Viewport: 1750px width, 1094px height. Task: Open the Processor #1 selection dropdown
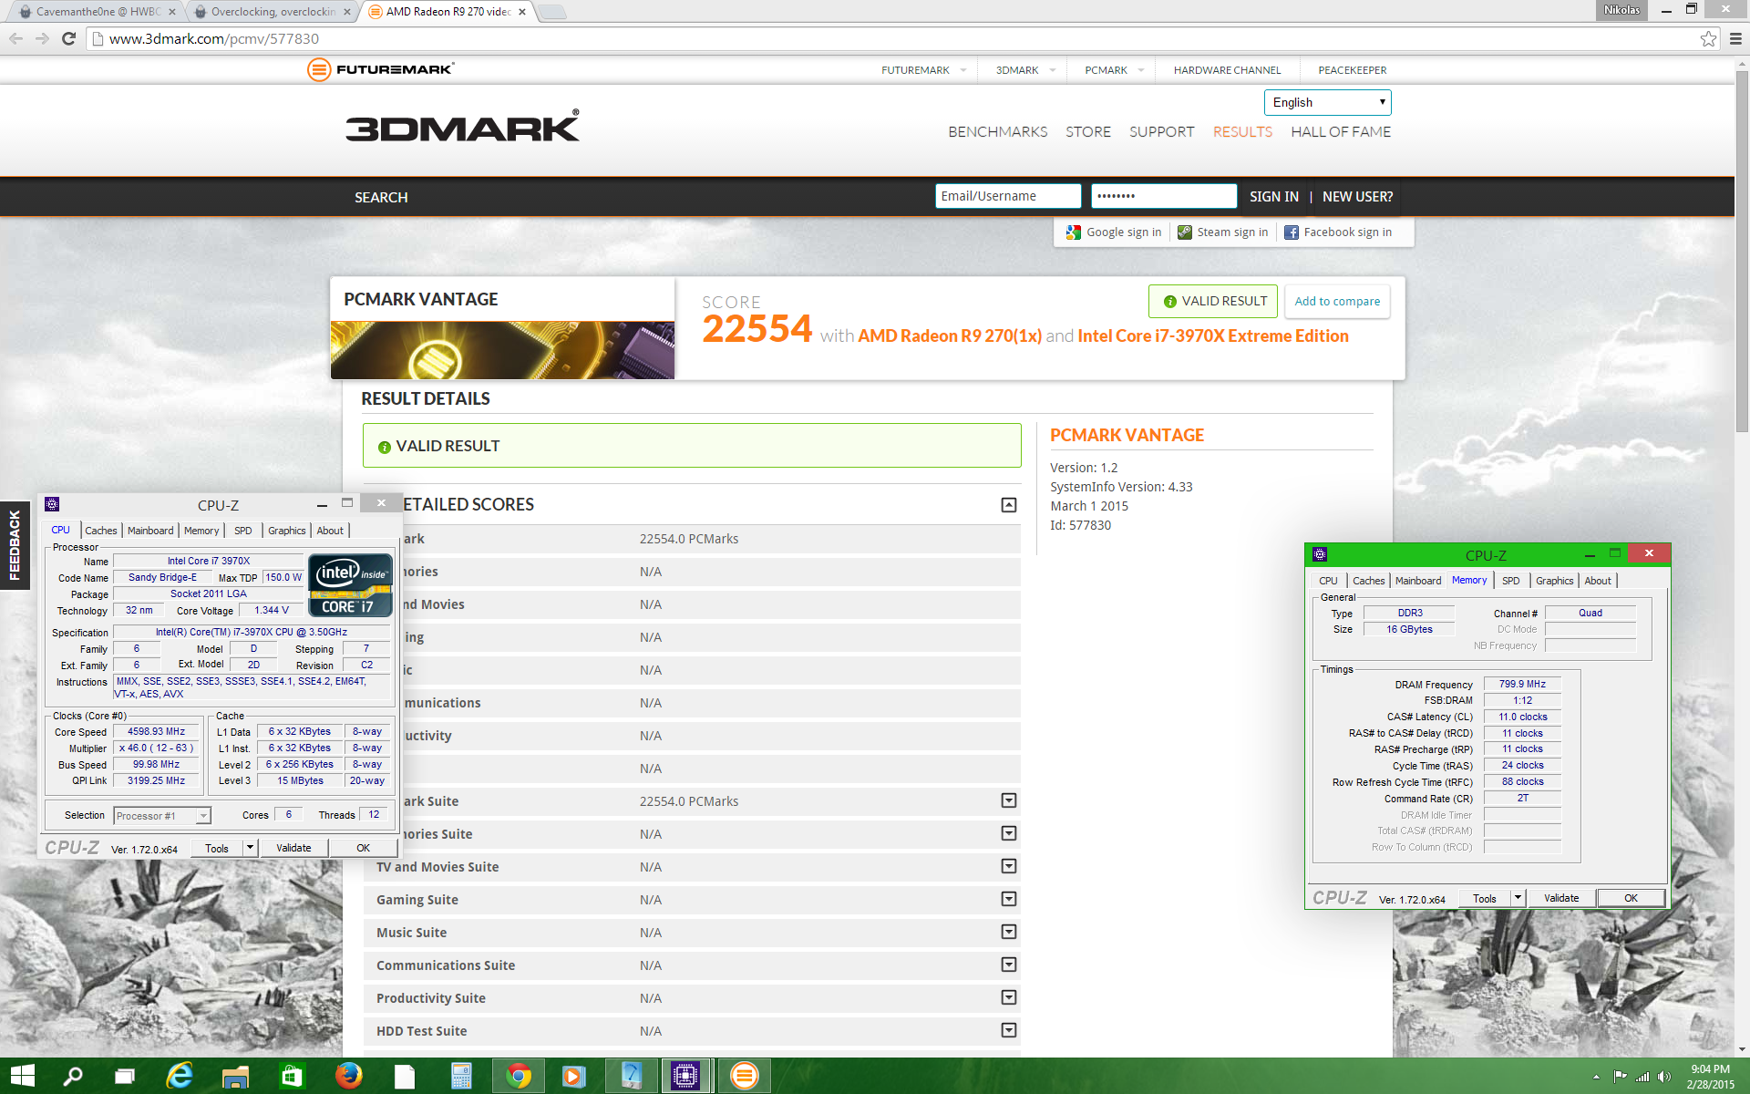[x=162, y=816]
